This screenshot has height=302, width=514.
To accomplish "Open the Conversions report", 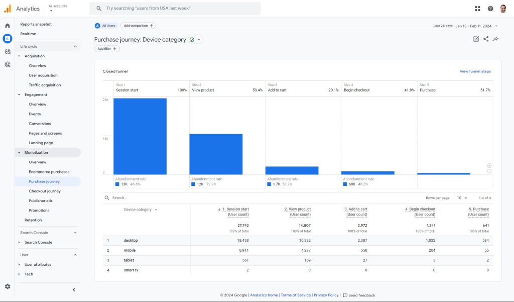I will tap(40, 124).
